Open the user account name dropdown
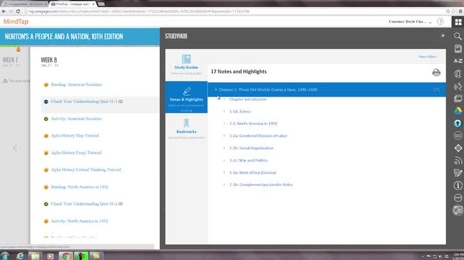 (x=410, y=22)
